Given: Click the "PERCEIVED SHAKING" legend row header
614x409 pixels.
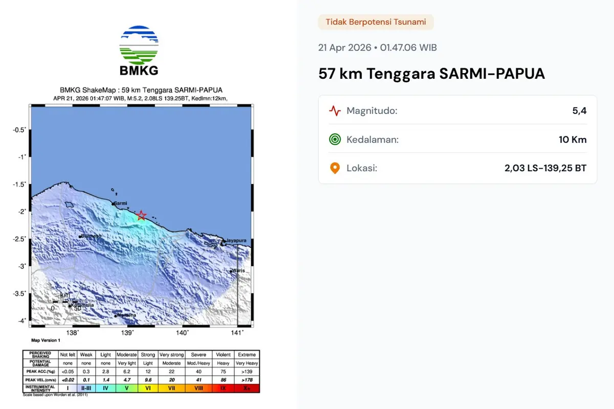Looking at the screenshot, I should point(40,354).
